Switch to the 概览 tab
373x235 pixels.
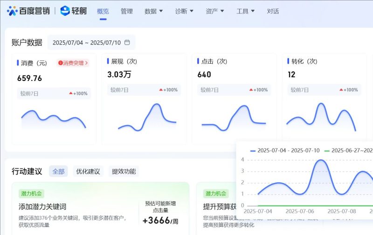pyautogui.click(x=103, y=11)
